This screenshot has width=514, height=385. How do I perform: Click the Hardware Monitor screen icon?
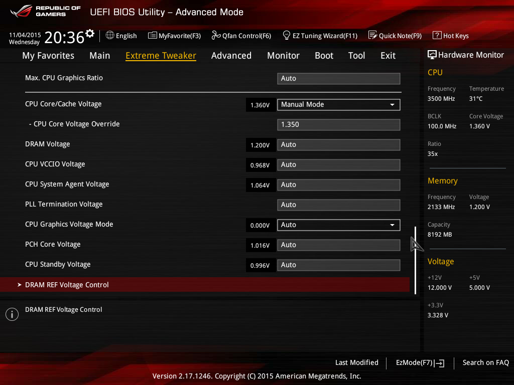(x=432, y=55)
